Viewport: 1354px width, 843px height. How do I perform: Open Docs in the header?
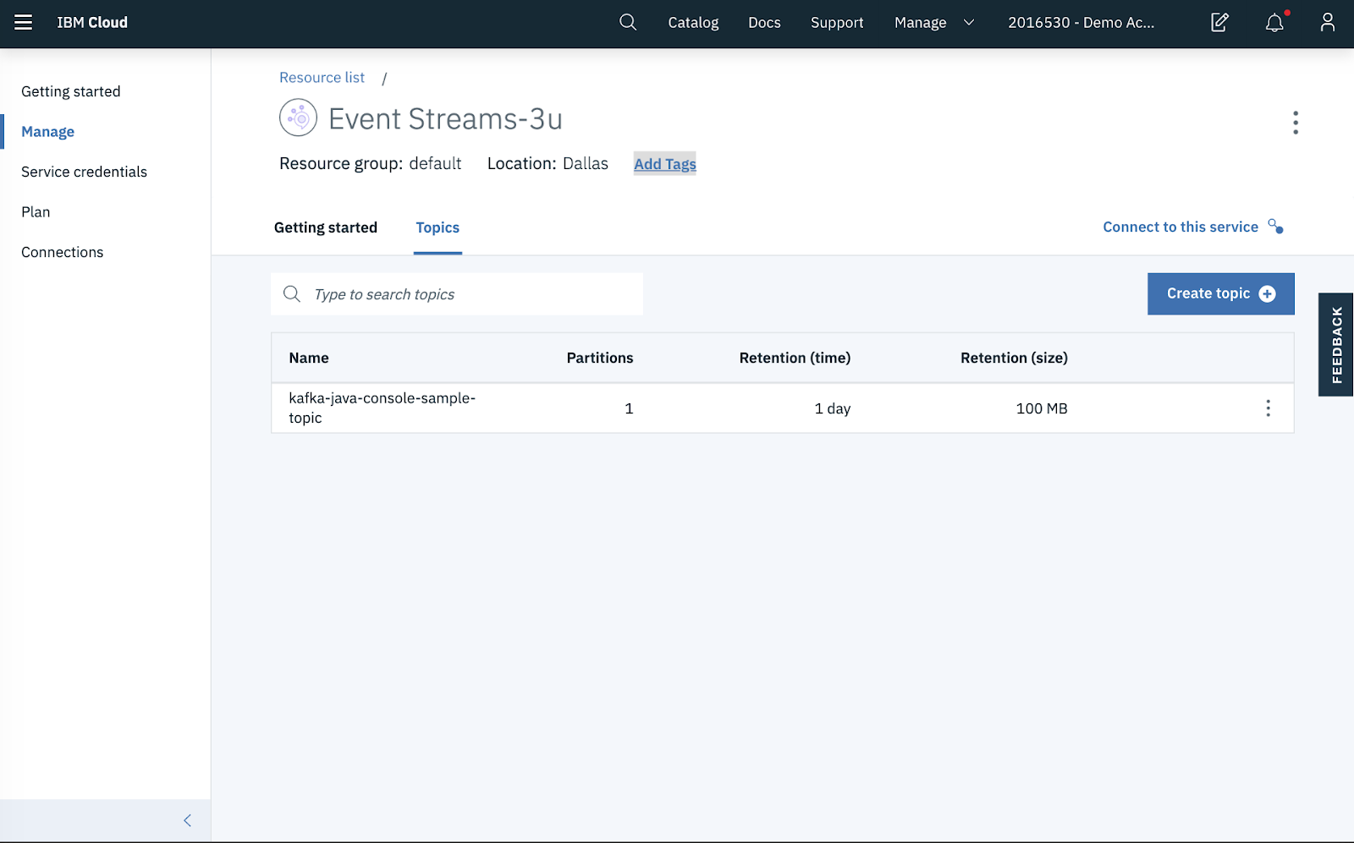764,23
